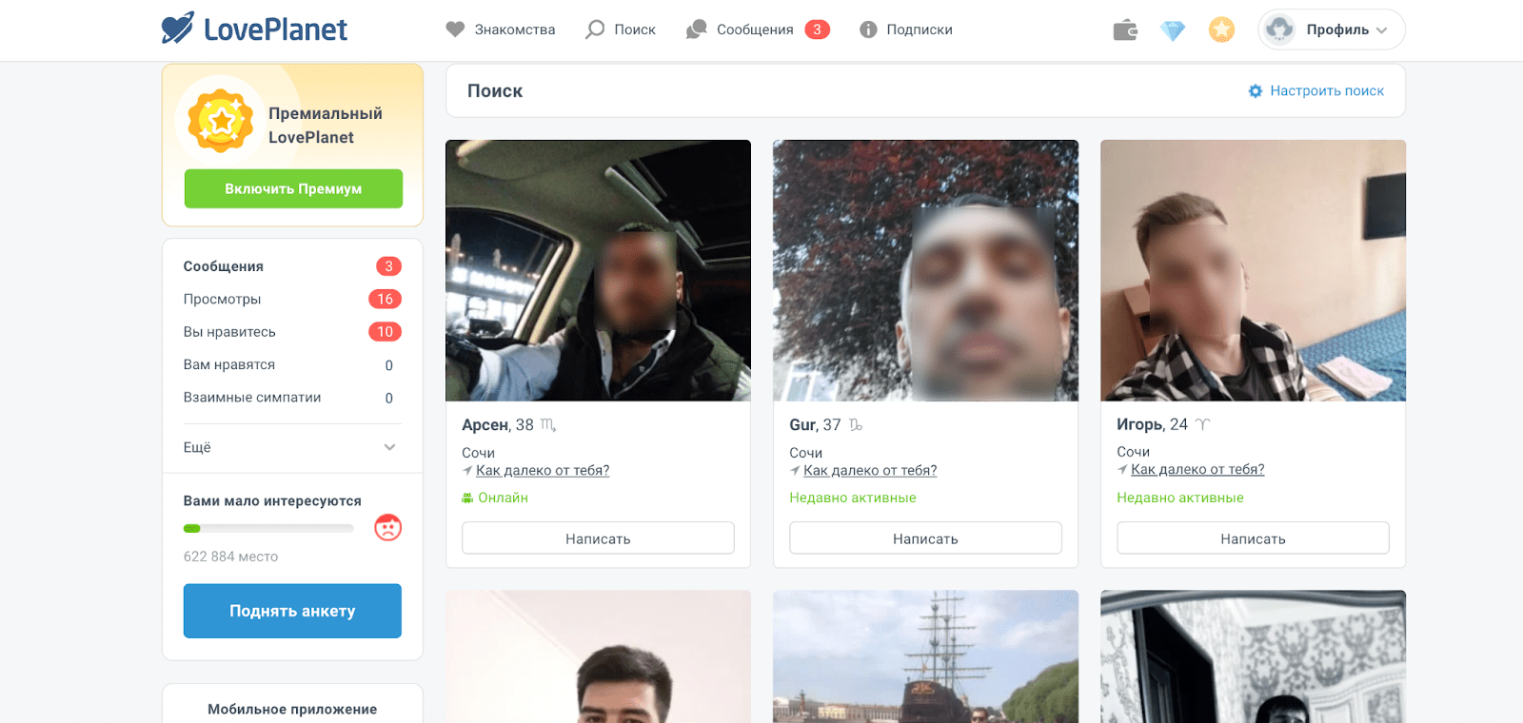The height and width of the screenshot is (723, 1523).
Task: Click the name Арсен
Action: point(485,425)
